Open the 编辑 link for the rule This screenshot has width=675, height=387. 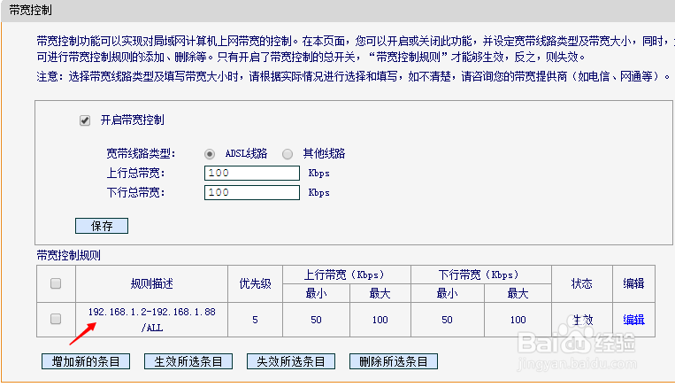pyautogui.click(x=633, y=320)
